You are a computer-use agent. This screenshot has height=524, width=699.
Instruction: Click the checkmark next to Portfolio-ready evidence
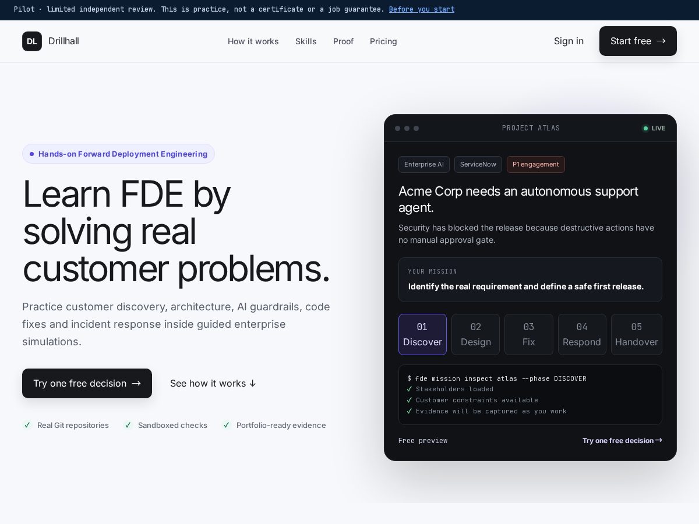pos(227,425)
